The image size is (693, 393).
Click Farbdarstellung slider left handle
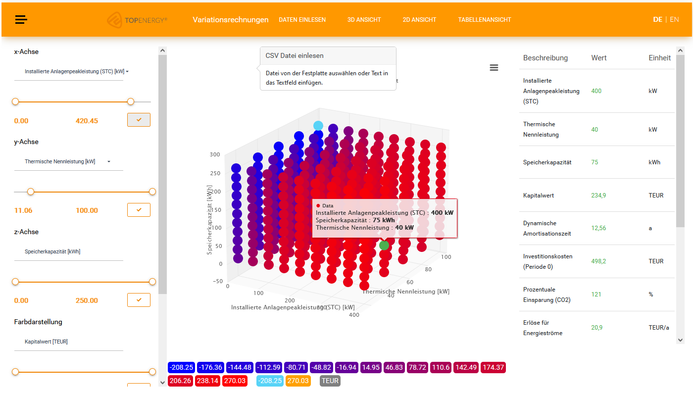15,372
